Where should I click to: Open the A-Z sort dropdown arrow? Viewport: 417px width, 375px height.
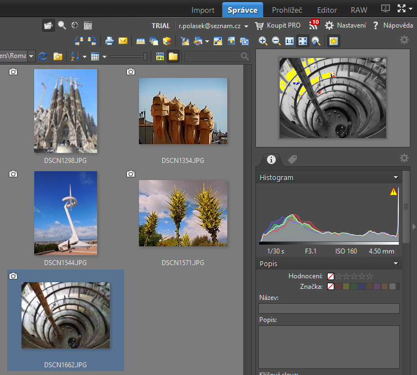point(84,56)
